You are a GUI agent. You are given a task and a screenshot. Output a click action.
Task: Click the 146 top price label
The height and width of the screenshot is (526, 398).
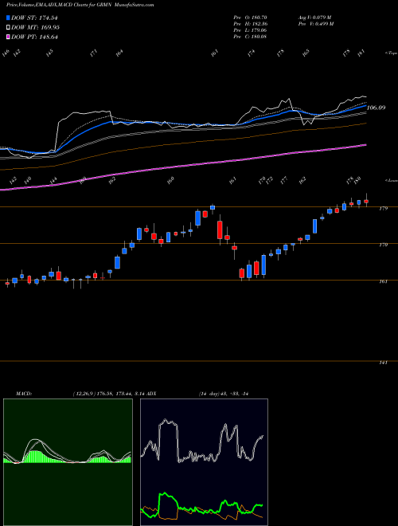pos(6,53)
